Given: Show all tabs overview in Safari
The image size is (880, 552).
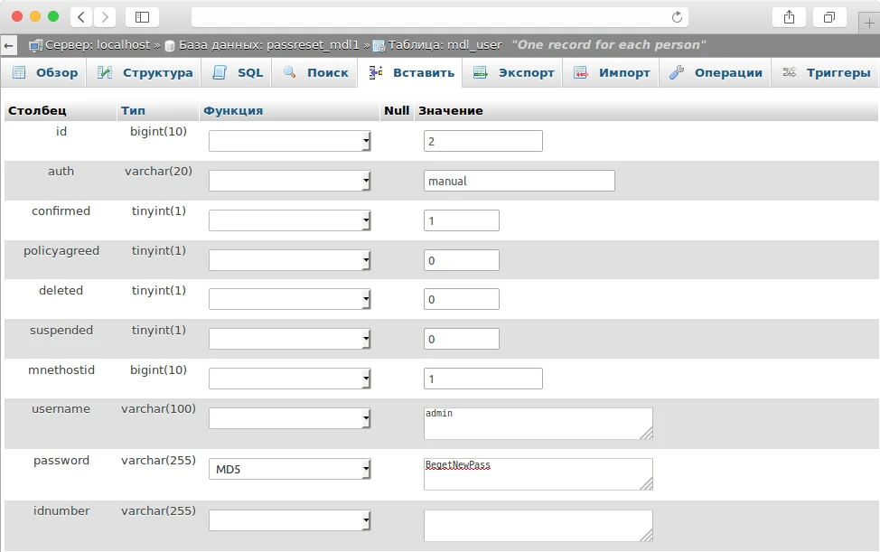Looking at the screenshot, I should pyautogui.click(x=829, y=17).
